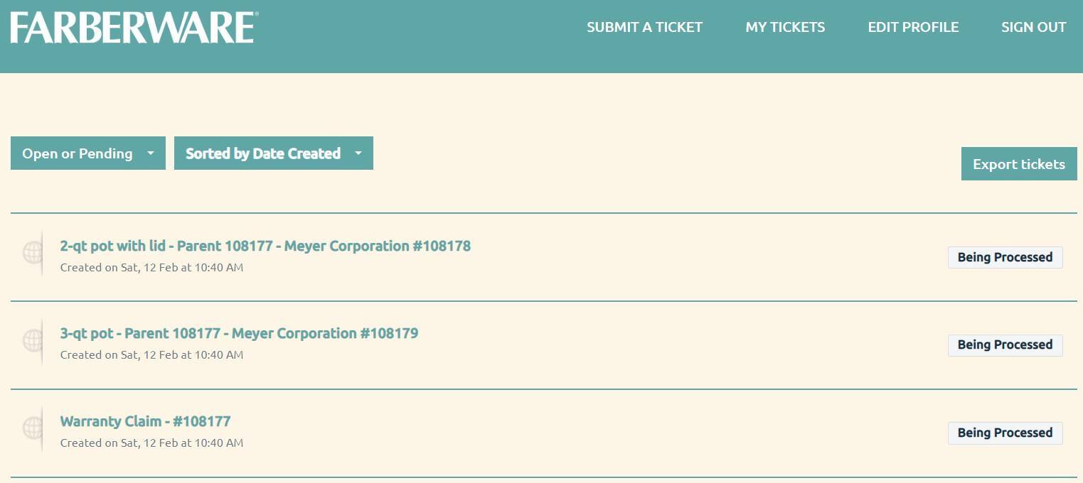The height and width of the screenshot is (483, 1083).
Task: Click the globe icon beside the 3-qt pot ticket
Action: (33, 340)
